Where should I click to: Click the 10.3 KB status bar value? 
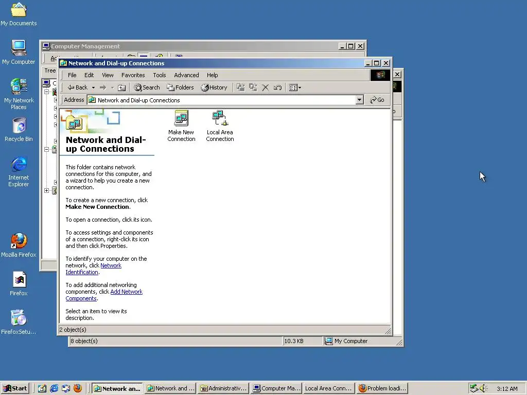pos(294,342)
